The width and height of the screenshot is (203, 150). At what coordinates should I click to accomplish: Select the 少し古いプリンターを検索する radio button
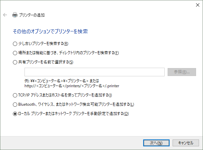(15, 44)
